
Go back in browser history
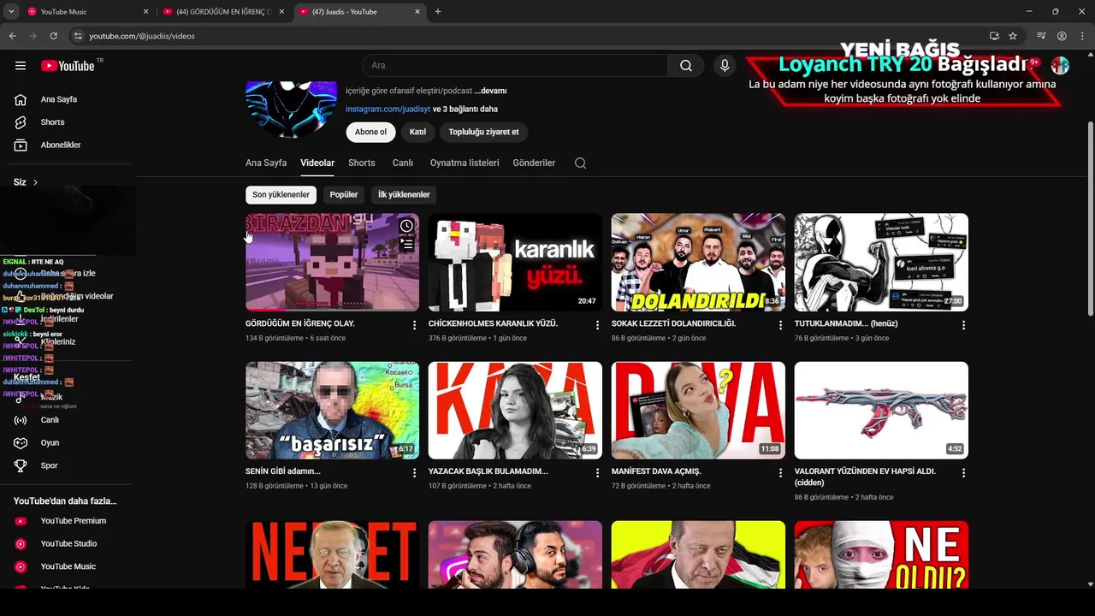(x=13, y=36)
